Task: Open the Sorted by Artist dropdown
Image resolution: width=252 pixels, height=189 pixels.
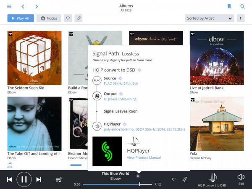Action: coord(209,18)
